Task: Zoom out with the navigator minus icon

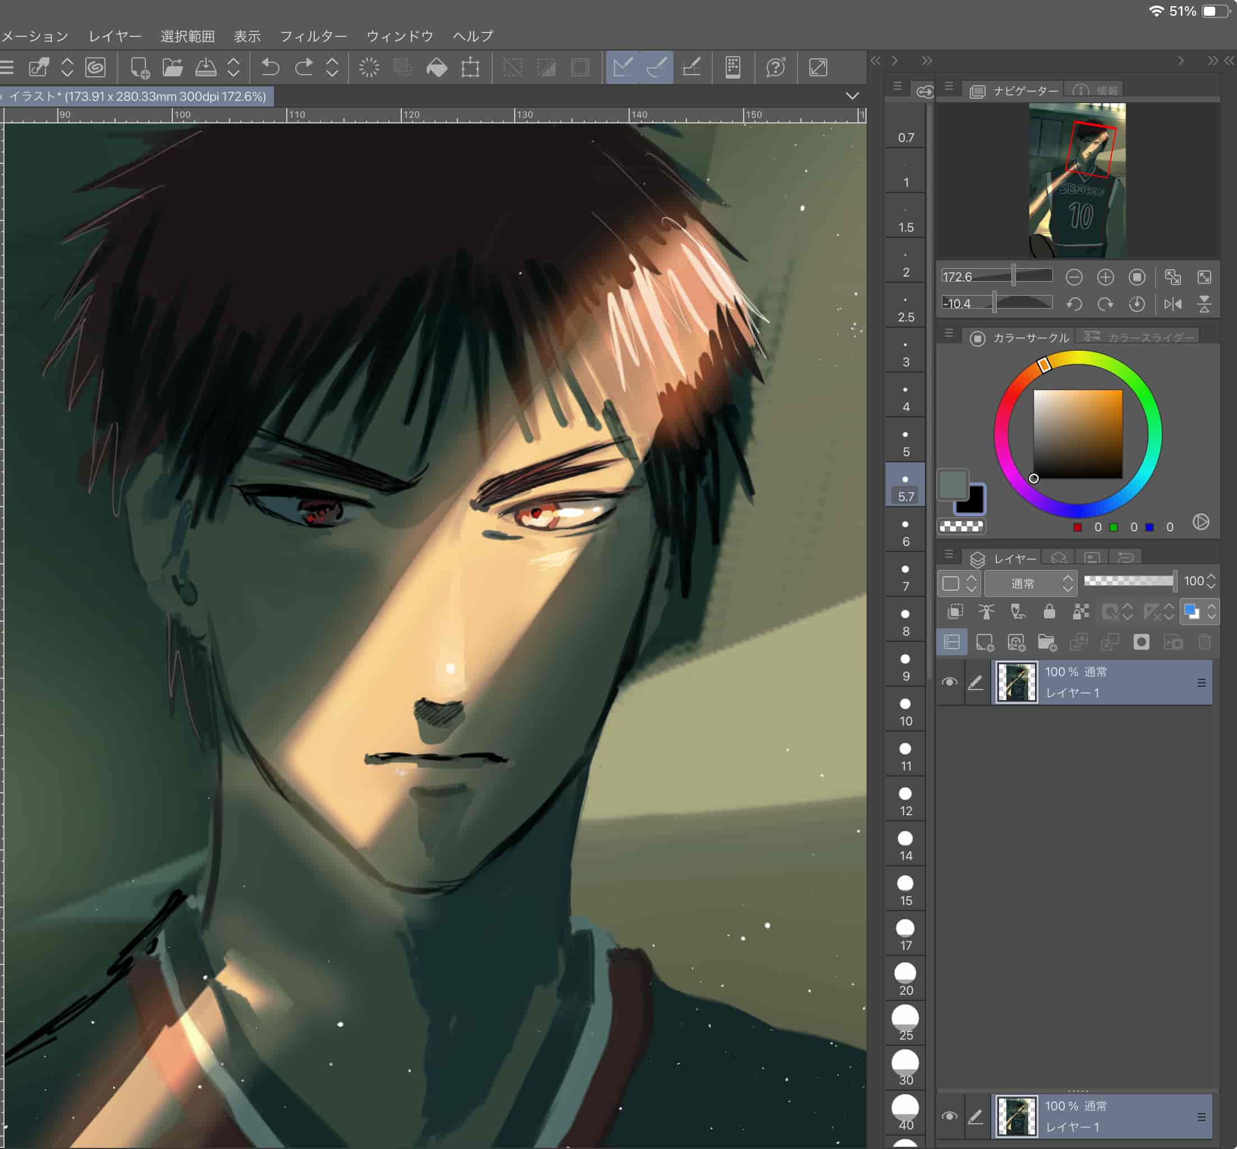Action: 1074,277
